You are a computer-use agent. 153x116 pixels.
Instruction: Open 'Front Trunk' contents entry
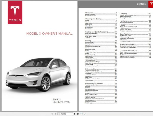(101, 25)
